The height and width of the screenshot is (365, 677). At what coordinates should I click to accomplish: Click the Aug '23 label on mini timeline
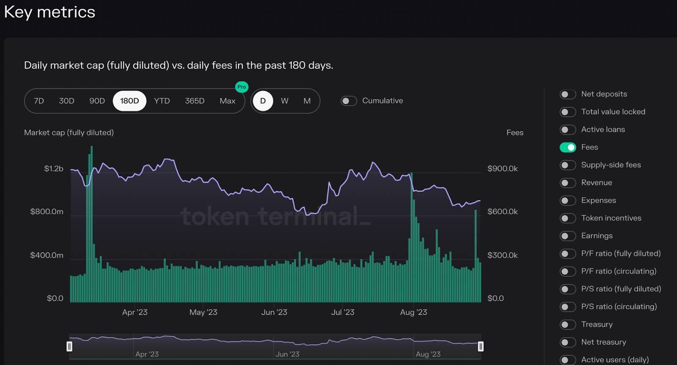pyautogui.click(x=428, y=354)
